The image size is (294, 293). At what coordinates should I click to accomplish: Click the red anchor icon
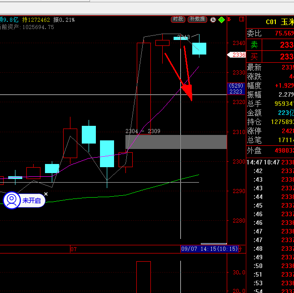point(229,19)
